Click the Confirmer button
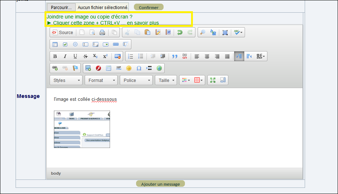Viewport: 338px width, 194px height. point(149,7)
